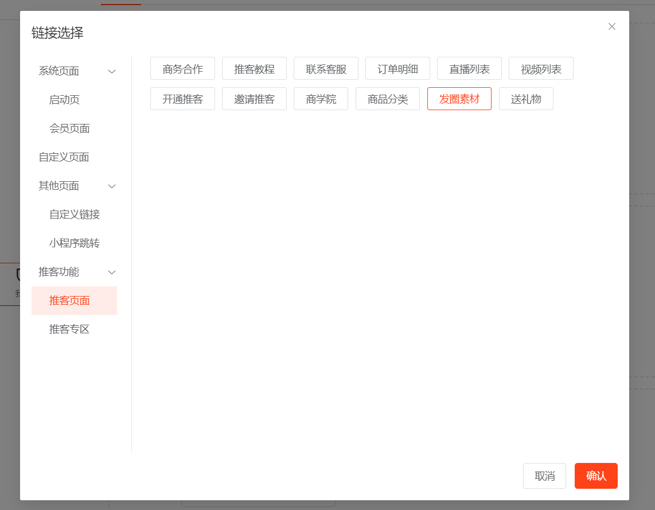Pick the 商务合作 link option
The height and width of the screenshot is (510, 655).
coord(182,69)
